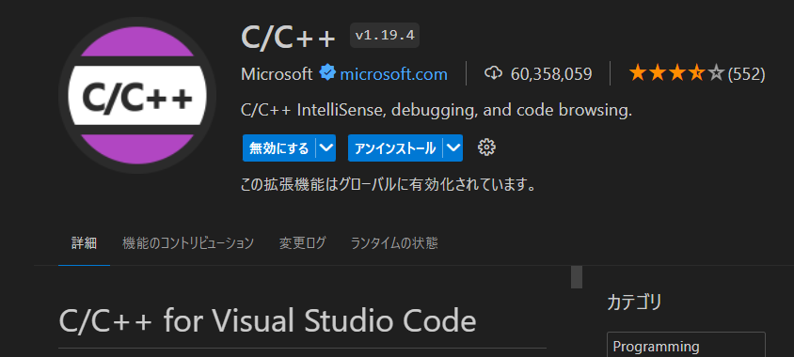
Task: Click the Microsoft publisher name
Action: coord(277,74)
